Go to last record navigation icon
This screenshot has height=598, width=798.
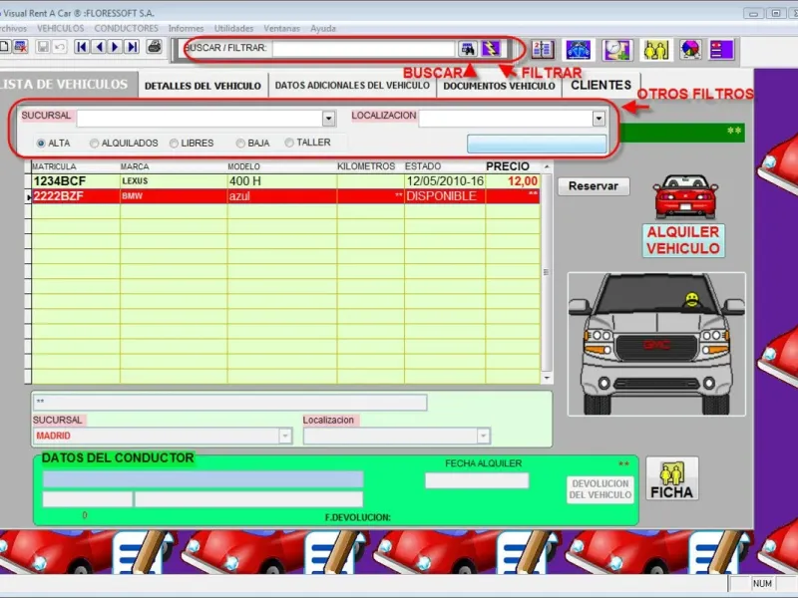(132, 47)
